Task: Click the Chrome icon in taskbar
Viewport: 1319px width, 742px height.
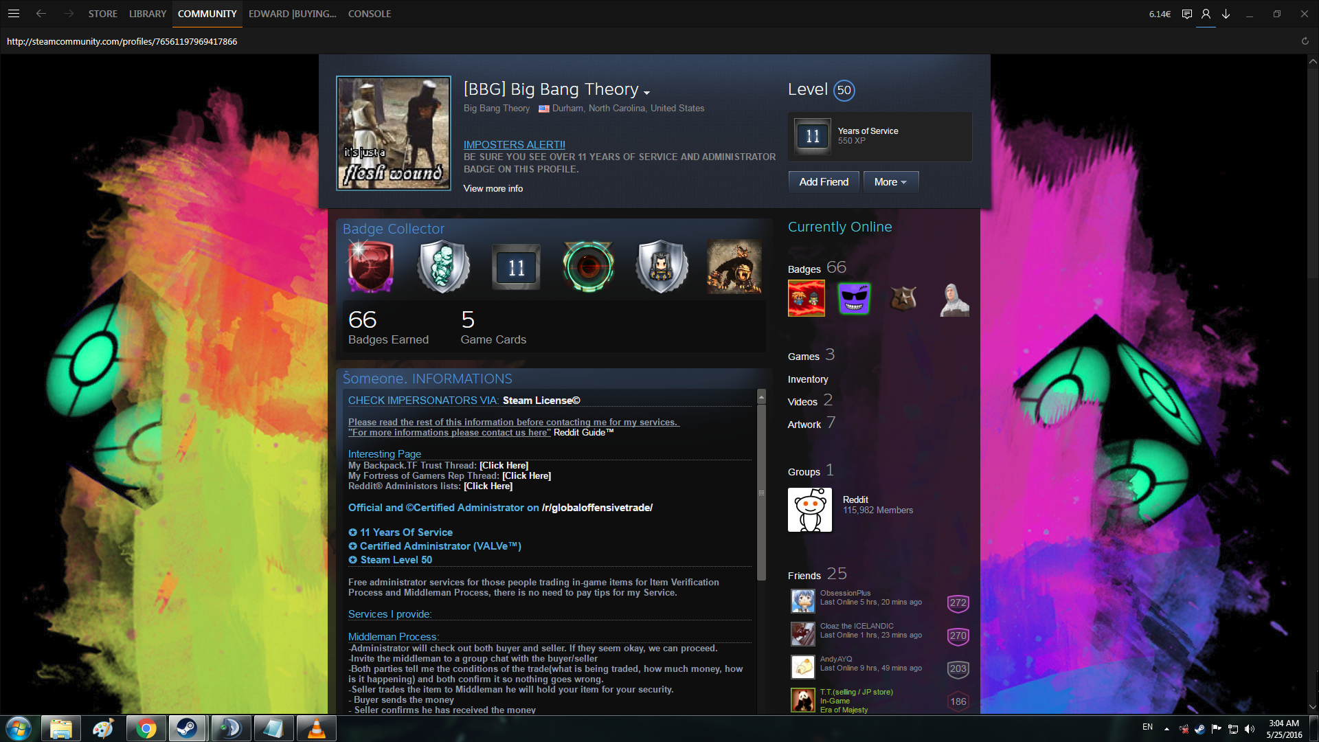Action: click(146, 728)
